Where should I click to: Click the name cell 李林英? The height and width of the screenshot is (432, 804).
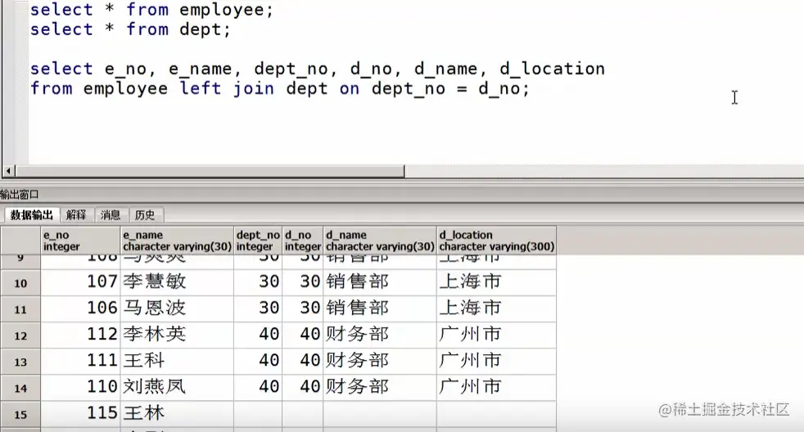(x=177, y=335)
